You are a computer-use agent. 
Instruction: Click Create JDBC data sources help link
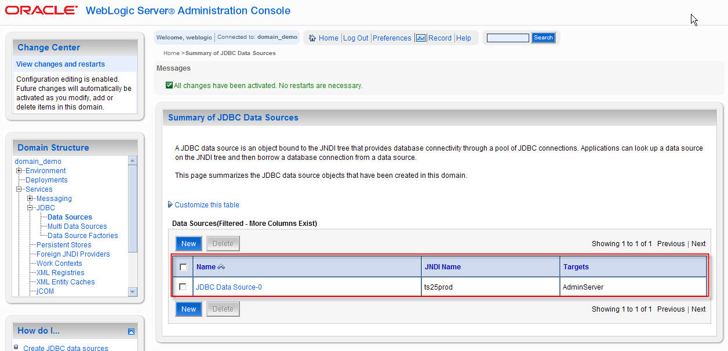65,348
